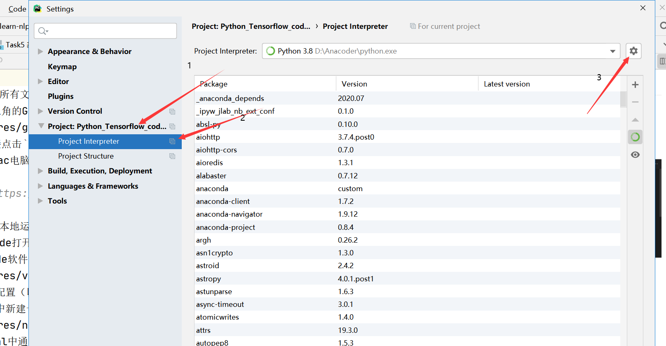Select the astunparse package row
The image size is (666, 346).
click(407, 292)
